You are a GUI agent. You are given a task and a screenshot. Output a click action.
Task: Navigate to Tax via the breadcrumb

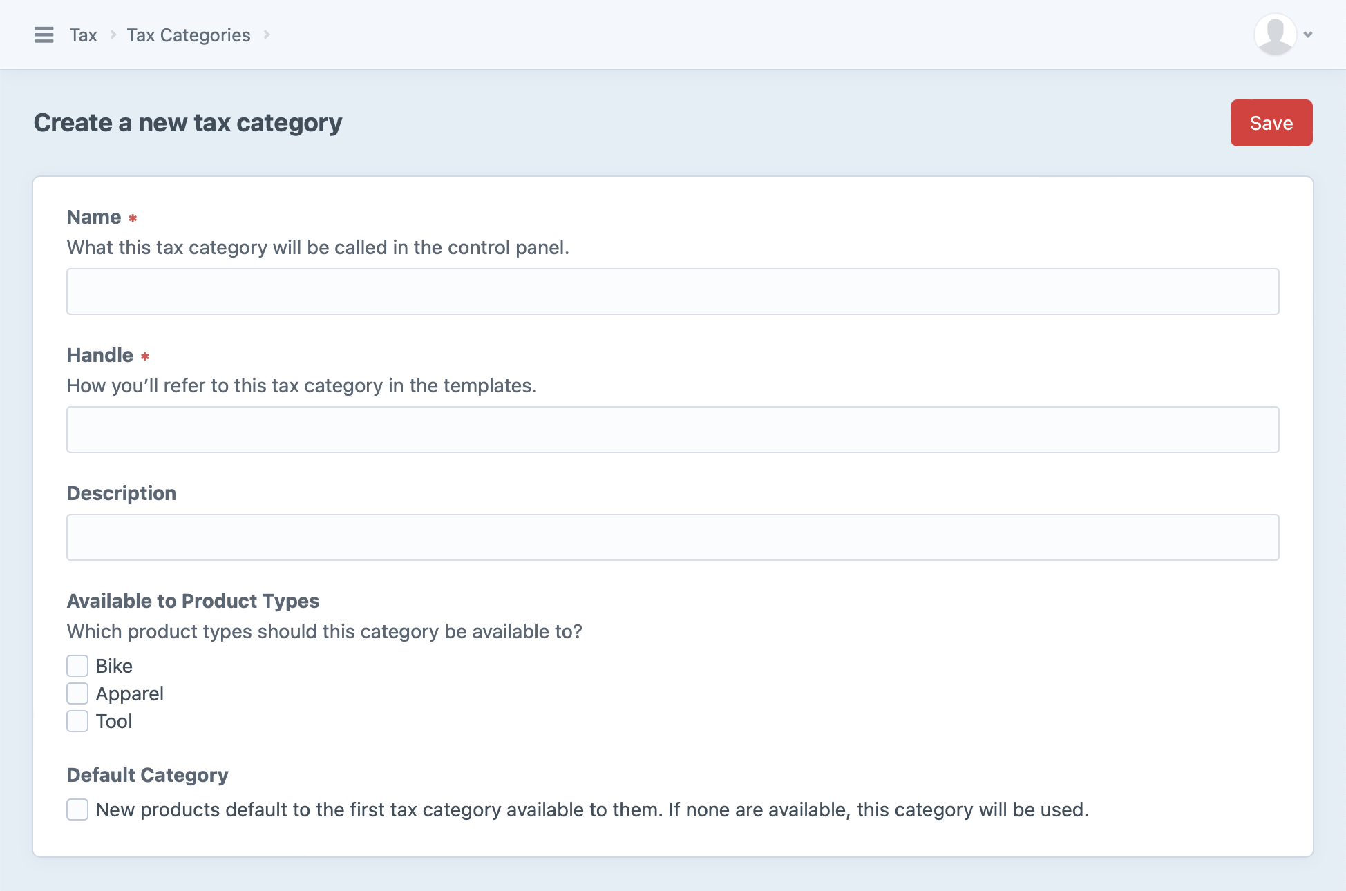pyautogui.click(x=83, y=35)
